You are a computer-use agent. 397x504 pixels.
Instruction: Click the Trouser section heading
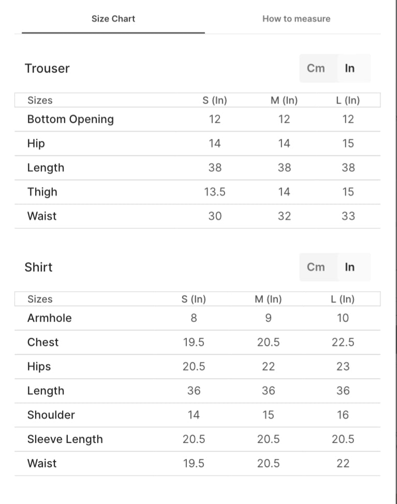click(x=47, y=68)
